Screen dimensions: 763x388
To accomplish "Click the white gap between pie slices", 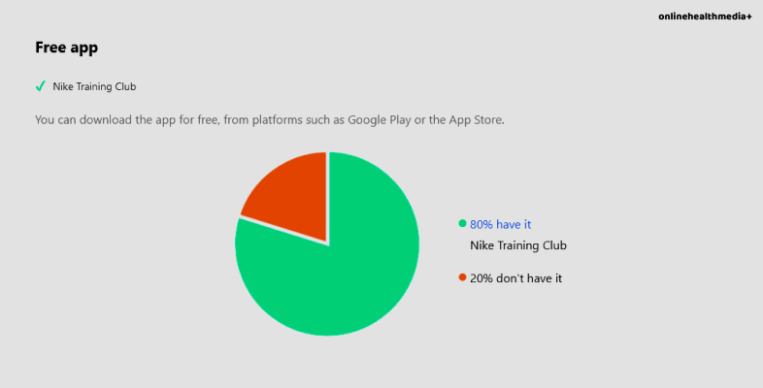I will point(328,194).
